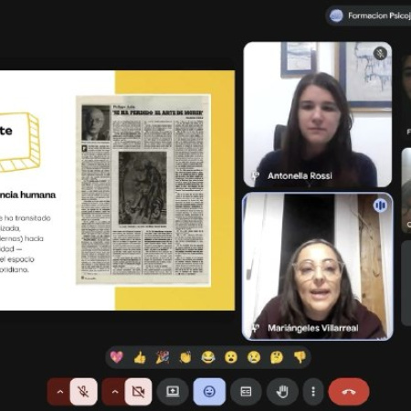Send the thumbs up reaction
Screen dimensions: 411x411
[140, 357]
